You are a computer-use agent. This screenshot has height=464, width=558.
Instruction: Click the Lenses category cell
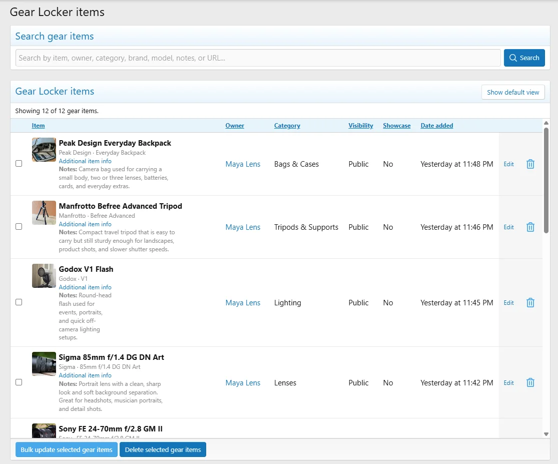(285, 383)
